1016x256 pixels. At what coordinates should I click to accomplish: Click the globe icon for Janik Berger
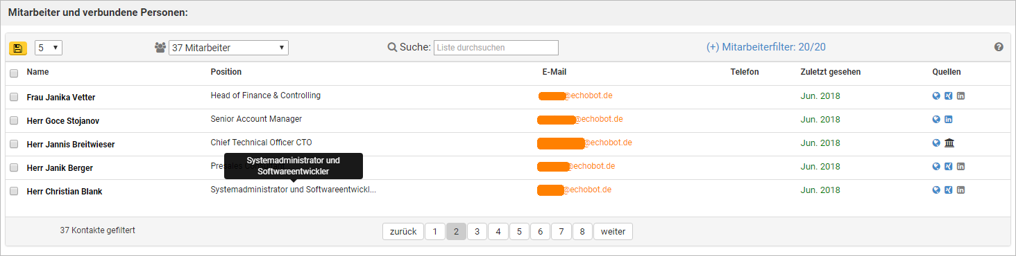pos(936,167)
